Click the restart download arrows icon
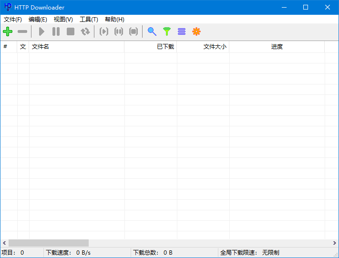The height and width of the screenshot is (258, 339). pyautogui.click(x=85, y=32)
